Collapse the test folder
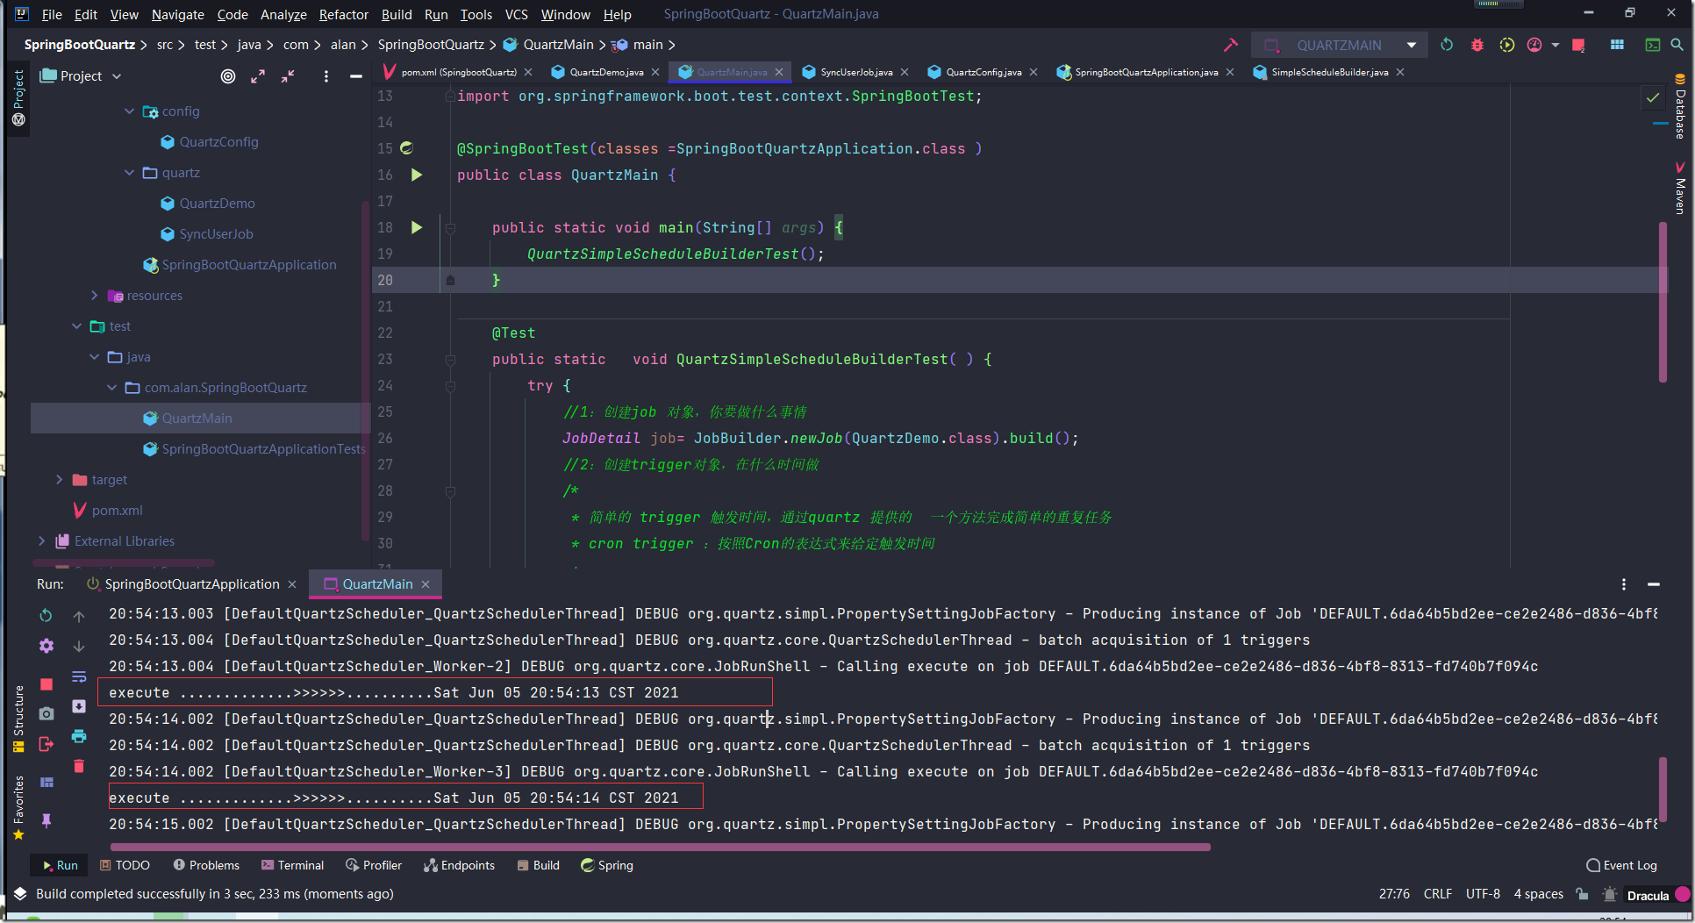 [x=76, y=326]
